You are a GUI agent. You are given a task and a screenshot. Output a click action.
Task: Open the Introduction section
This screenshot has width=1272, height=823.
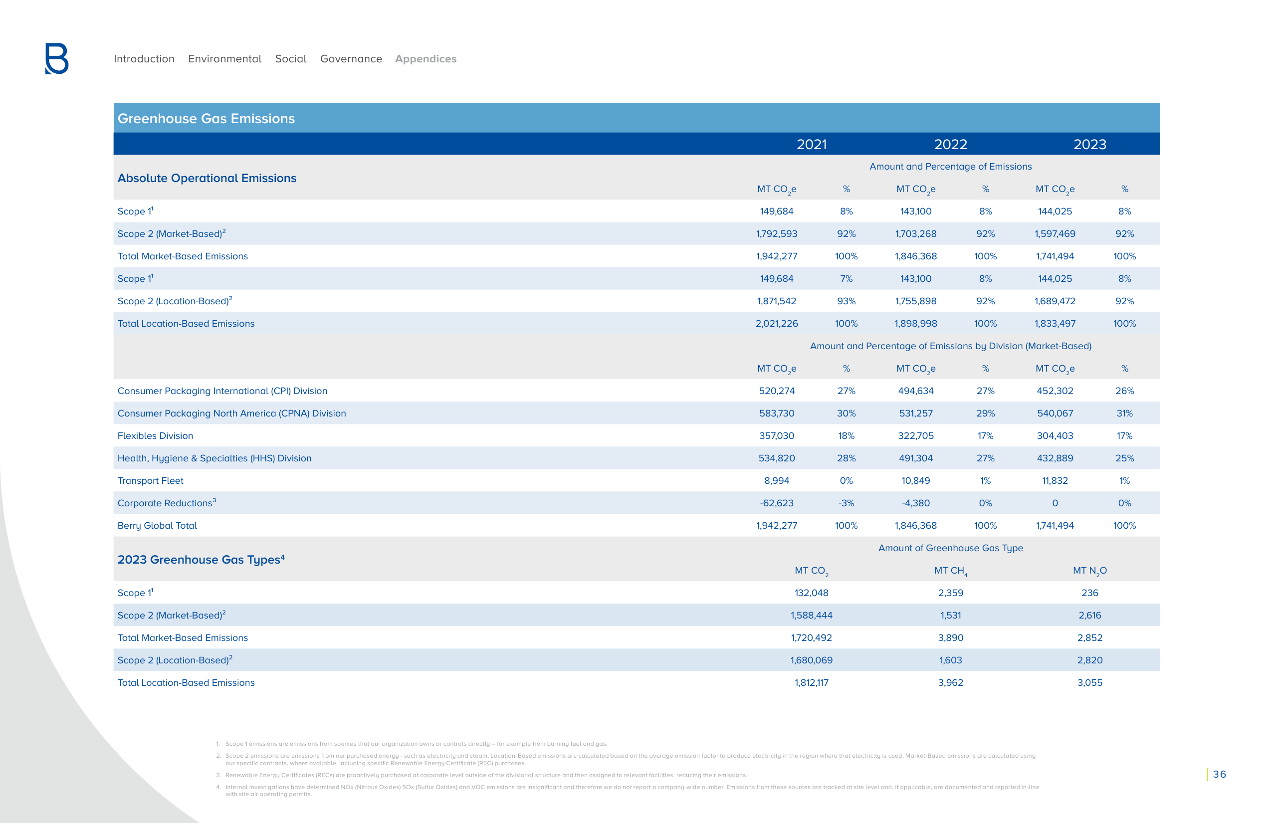click(x=144, y=59)
